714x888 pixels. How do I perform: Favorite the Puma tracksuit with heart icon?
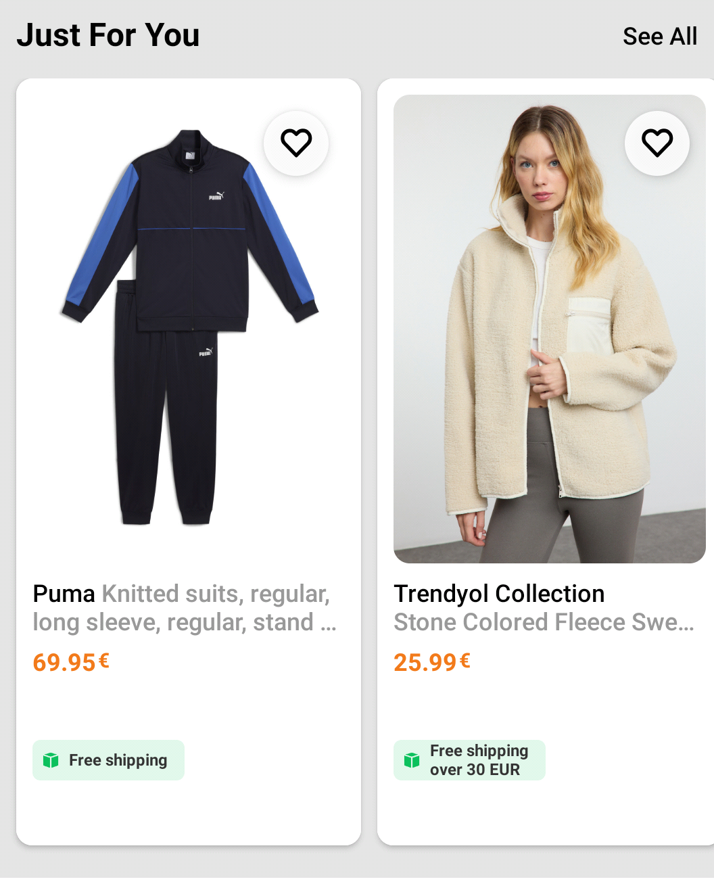[296, 143]
